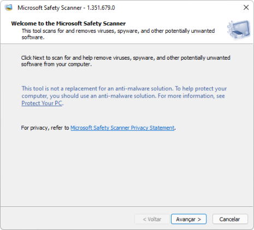Click the computer scan graphic in header

click(x=239, y=30)
